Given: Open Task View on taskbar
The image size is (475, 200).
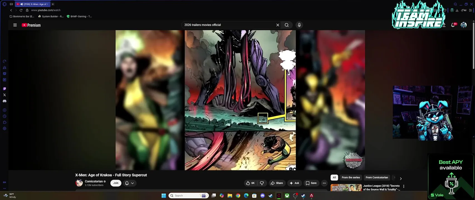Looking at the screenshot, I should pyautogui.click(x=214, y=196).
